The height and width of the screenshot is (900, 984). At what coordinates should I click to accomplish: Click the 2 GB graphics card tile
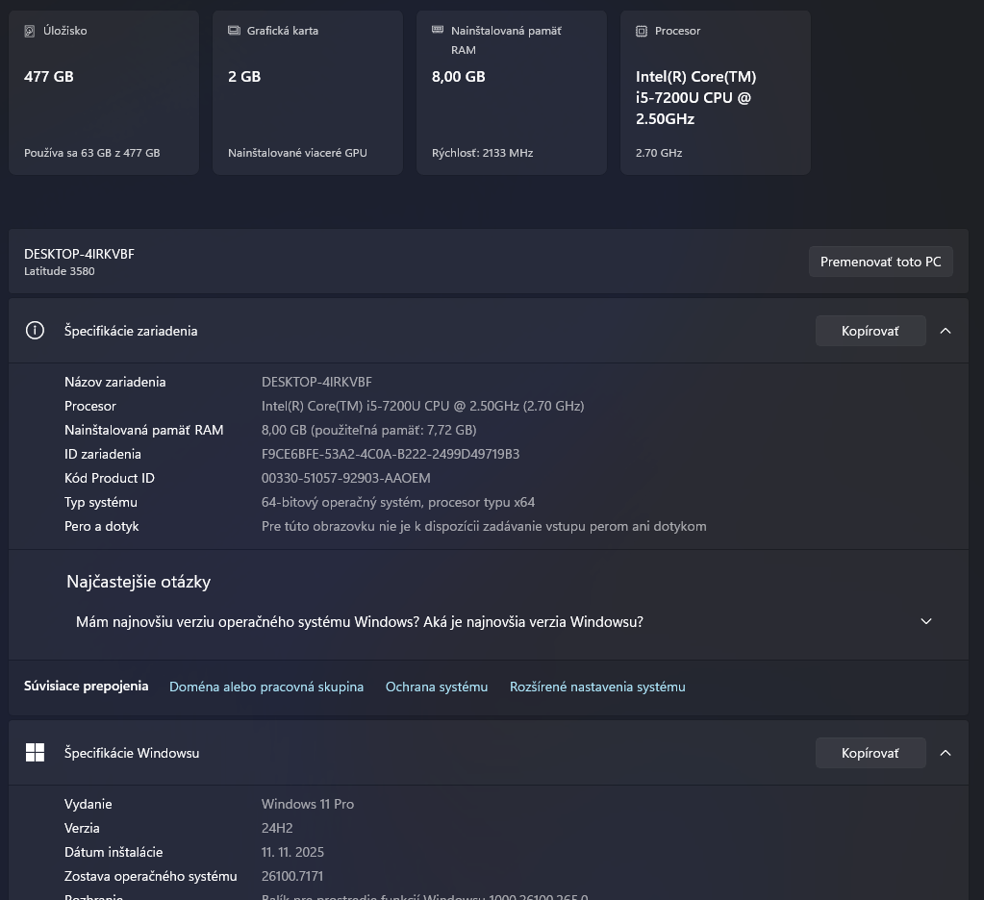click(x=307, y=91)
